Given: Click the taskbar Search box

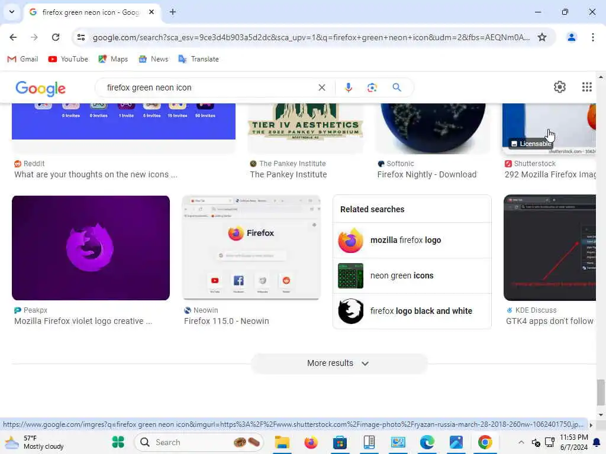Looking at the screenshot, I should [199, 442].
